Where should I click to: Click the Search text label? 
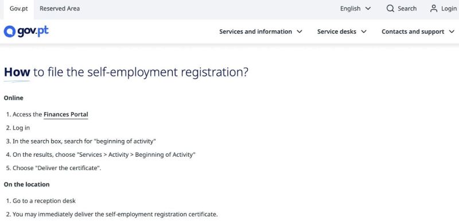(x=407, y=9)
